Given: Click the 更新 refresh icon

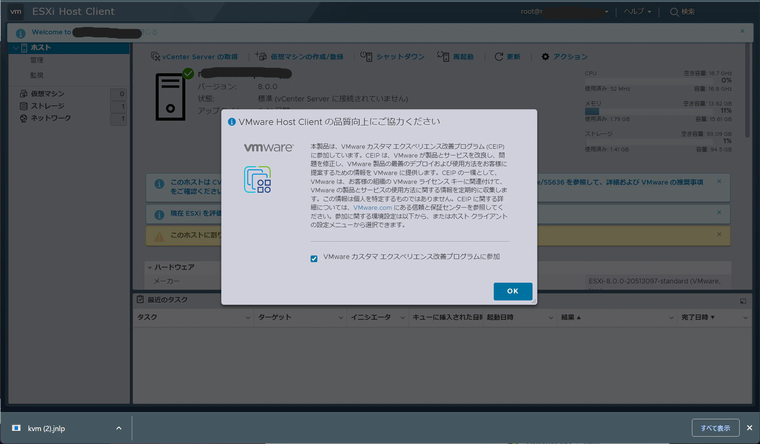Looking at the screenshot, I should tap(499, 57).
